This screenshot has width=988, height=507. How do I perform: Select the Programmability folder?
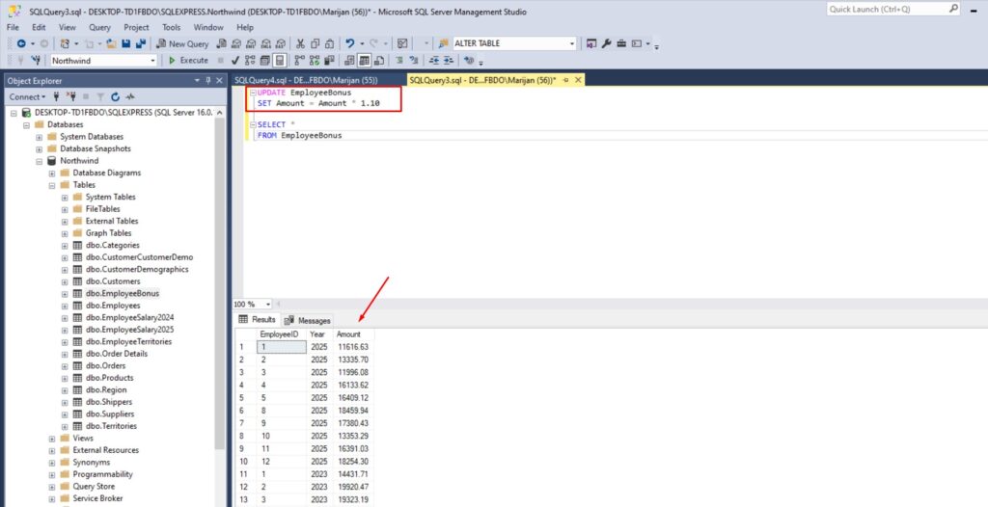[102, 474]
